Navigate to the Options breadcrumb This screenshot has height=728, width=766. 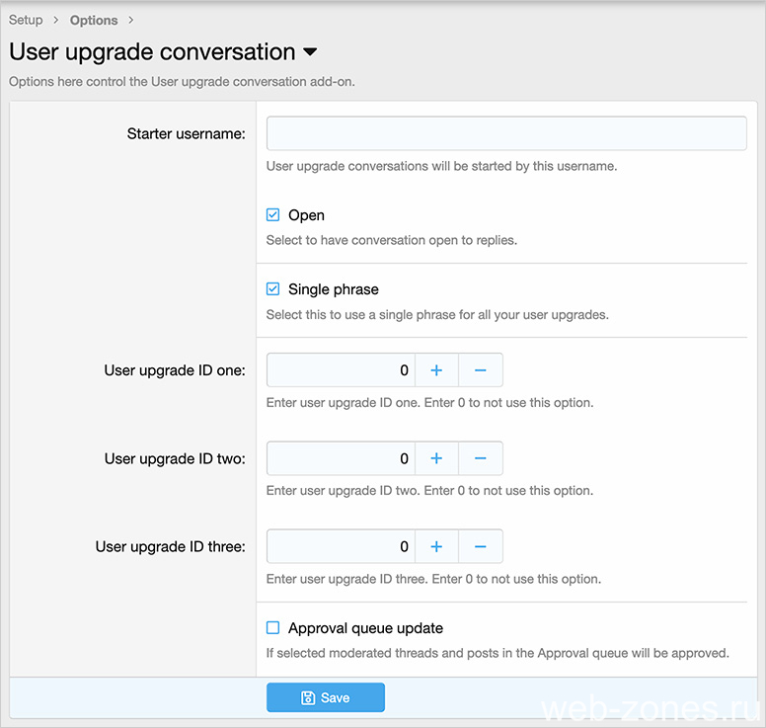click(x=94, y=20)
